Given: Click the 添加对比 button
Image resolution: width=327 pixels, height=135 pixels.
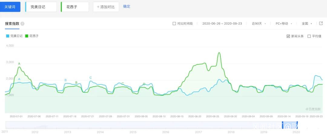Looking at the screenshot, I should tap(106, 7).
